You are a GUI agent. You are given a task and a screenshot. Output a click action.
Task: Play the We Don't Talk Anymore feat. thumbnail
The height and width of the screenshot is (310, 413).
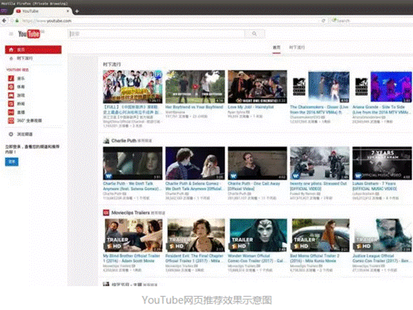point(133,163)
